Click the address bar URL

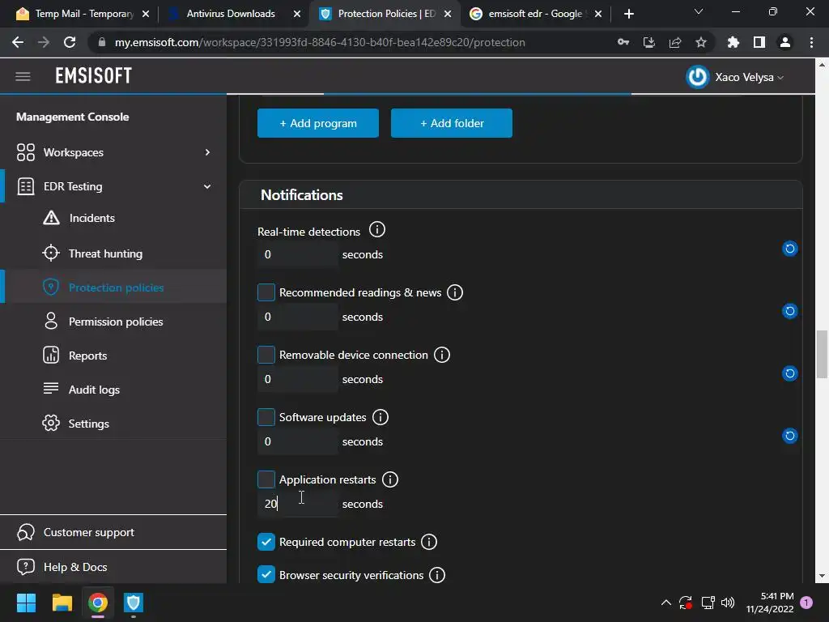(x=320, y=42)
